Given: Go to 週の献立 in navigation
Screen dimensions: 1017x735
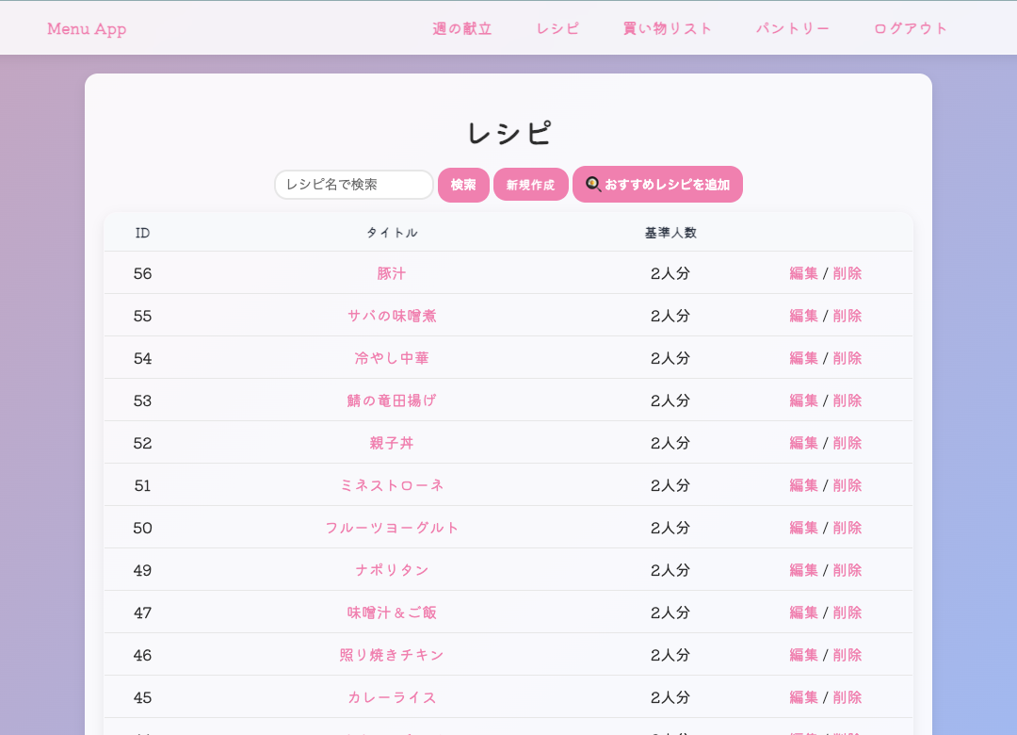Looking at the screenshot, I should point(461,28).
